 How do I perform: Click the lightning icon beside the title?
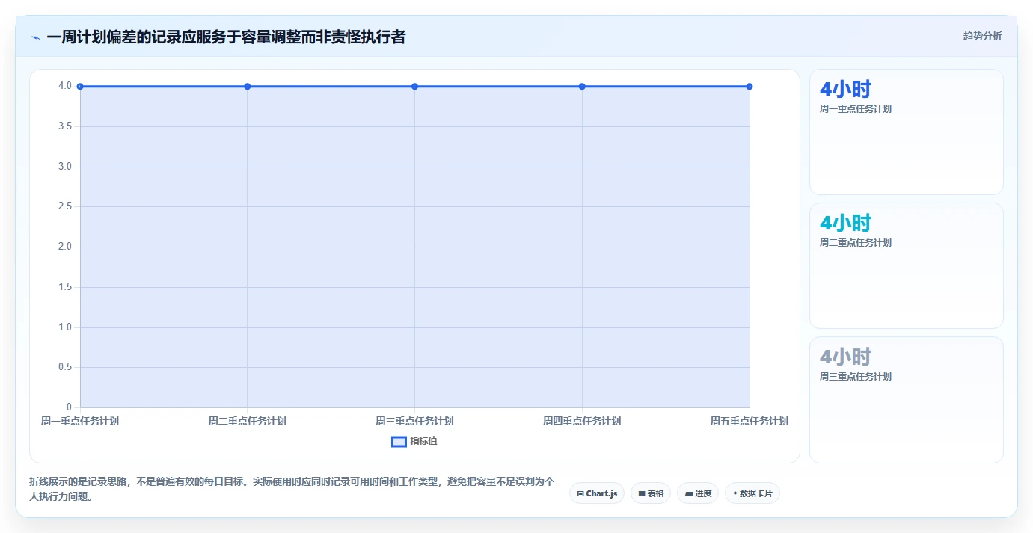click(x=35, y=37)
